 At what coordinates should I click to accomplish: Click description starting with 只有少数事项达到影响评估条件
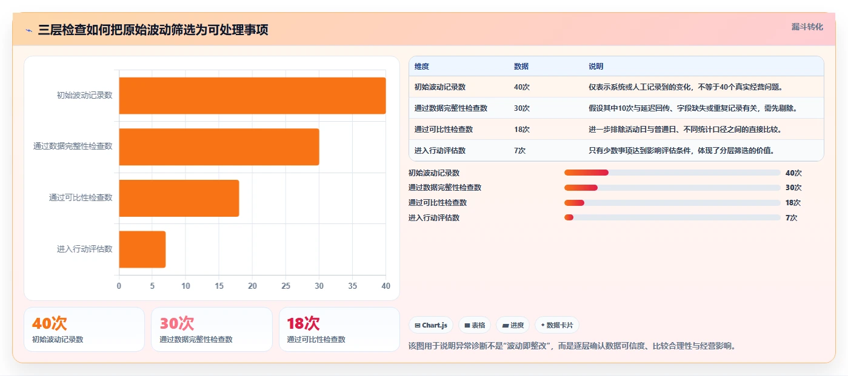(x=681, y=151)
